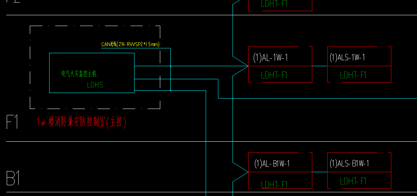Click LDHT-F1 text under (1)ALS-1W-1
The width and height of the screenshot is (417, 196).
[x=353, y=75]
